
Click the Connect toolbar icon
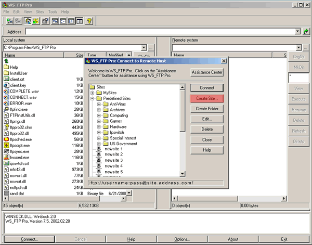9,21
